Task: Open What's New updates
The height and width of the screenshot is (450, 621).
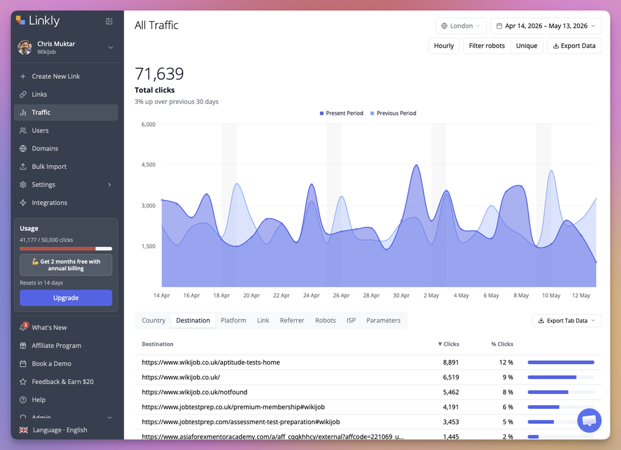Action: [x=66, y=328]
